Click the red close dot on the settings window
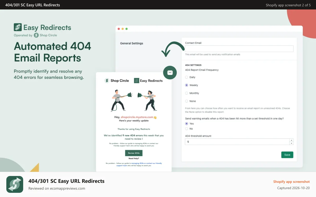This screenshot has height=197, width=316. coord(119,29)
